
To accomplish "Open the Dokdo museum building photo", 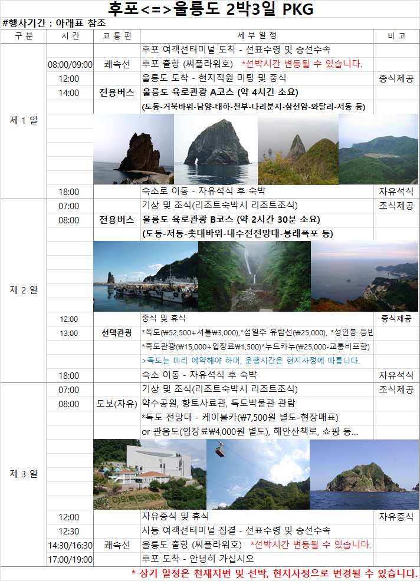I will pyautogui.click(x=149, y=475).
